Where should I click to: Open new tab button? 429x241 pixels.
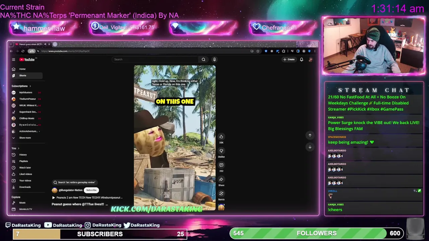[x=55, y=44]
